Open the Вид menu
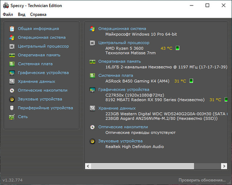The image size is (232, 185). tap(22, 15)
